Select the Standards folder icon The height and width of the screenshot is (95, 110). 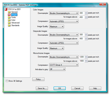point(9,25)
